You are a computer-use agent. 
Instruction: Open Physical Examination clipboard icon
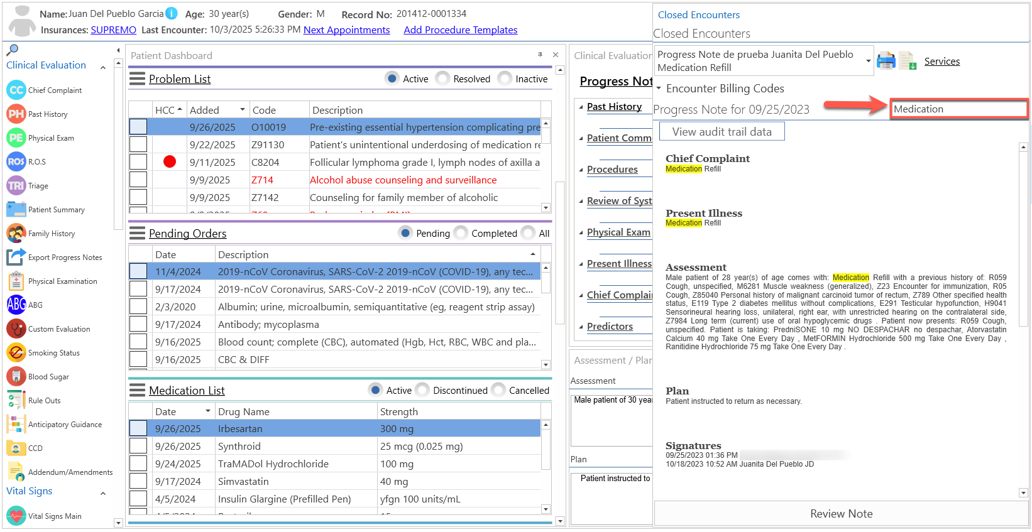16,281
